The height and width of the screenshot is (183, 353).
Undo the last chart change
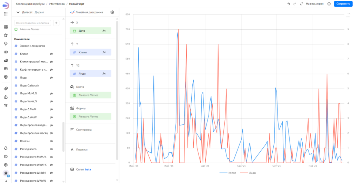click(289, 4)
